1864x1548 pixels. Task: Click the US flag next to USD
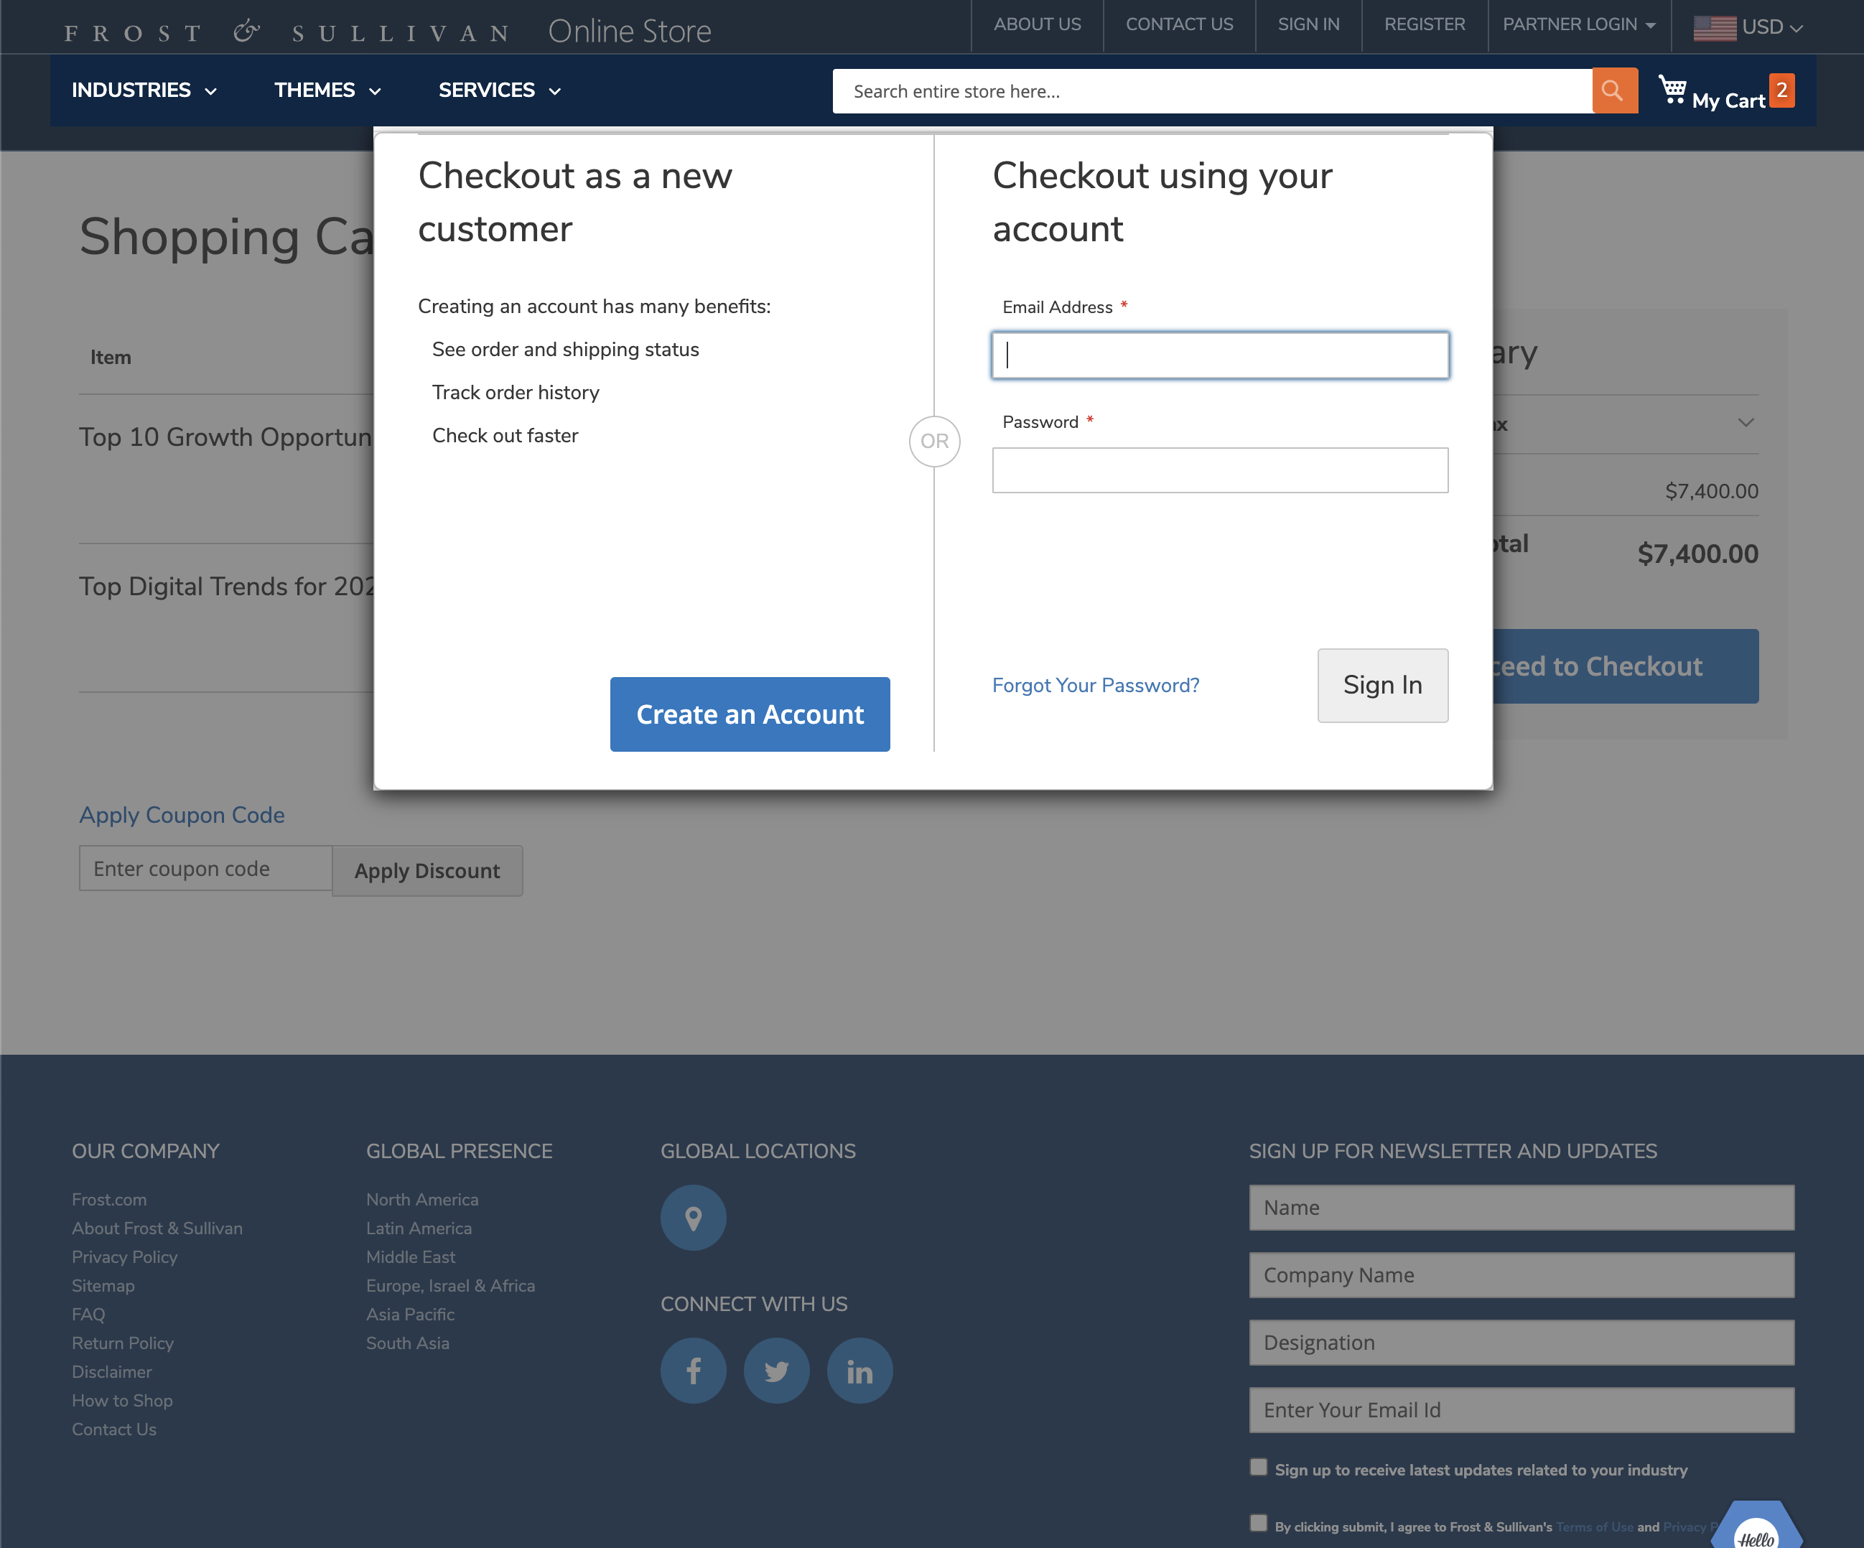pos(1714,27)
